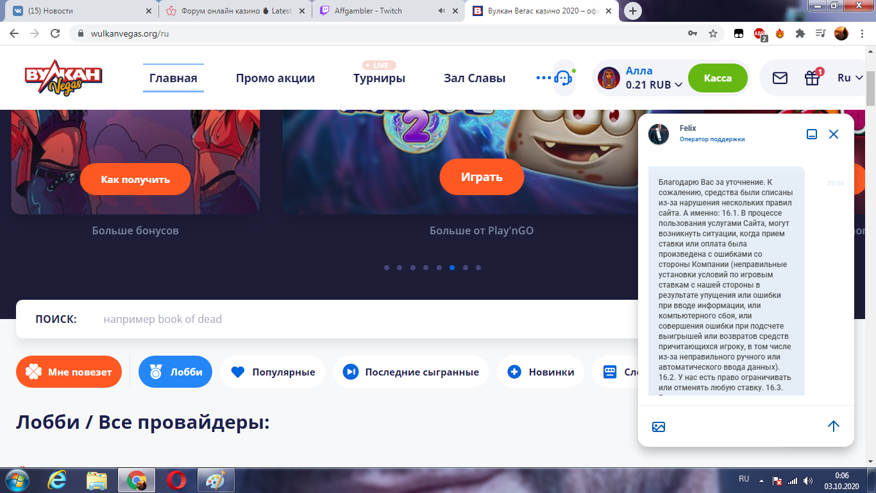The height and width of the screenshot is (493, 876).
Task: Open the Chrome three-dot menu
Action: click(x=863, y=33)
